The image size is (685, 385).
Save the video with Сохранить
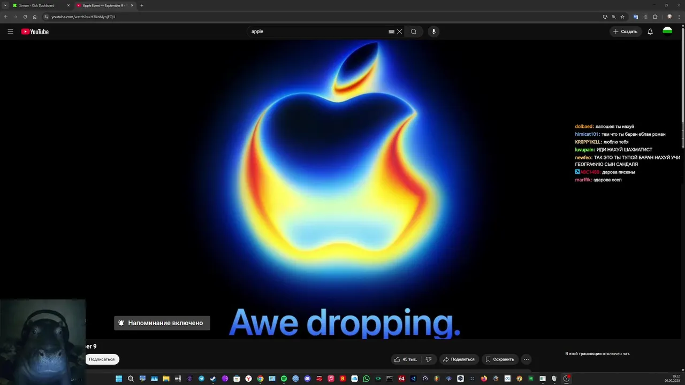point(500,359)
